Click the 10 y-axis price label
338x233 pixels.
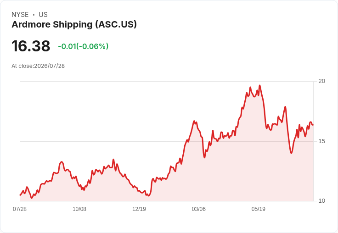tap(321, 201)
